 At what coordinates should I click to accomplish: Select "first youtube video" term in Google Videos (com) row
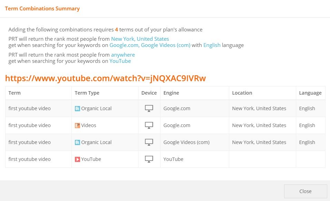coord(29,142)
